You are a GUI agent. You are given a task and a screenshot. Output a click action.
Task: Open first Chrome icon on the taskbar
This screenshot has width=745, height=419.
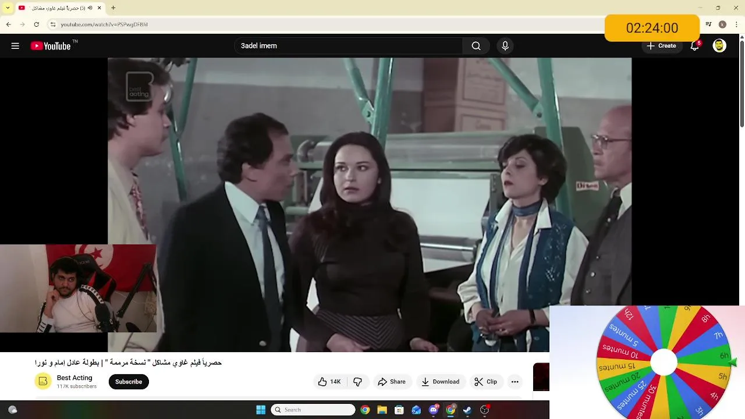pos(365,410)
